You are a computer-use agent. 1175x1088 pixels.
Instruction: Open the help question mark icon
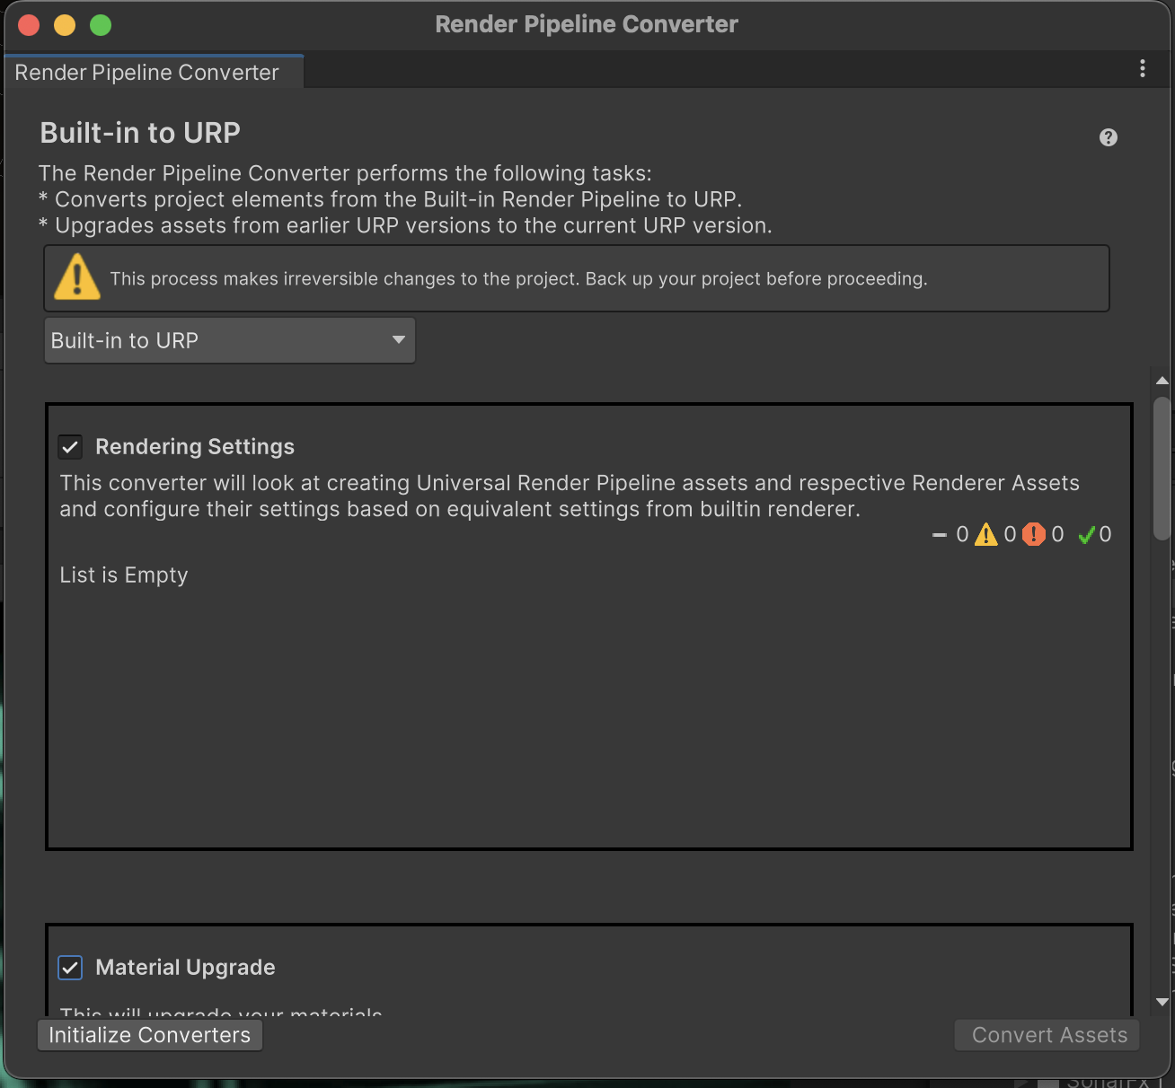[1109, 137]
